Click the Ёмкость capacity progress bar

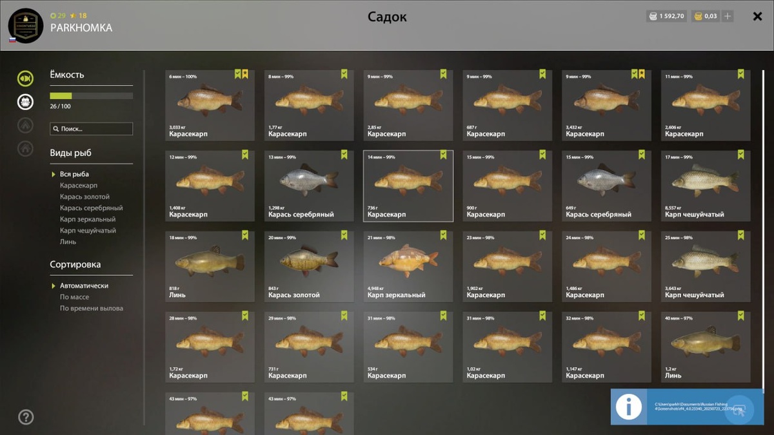click(x=91, y=95)
